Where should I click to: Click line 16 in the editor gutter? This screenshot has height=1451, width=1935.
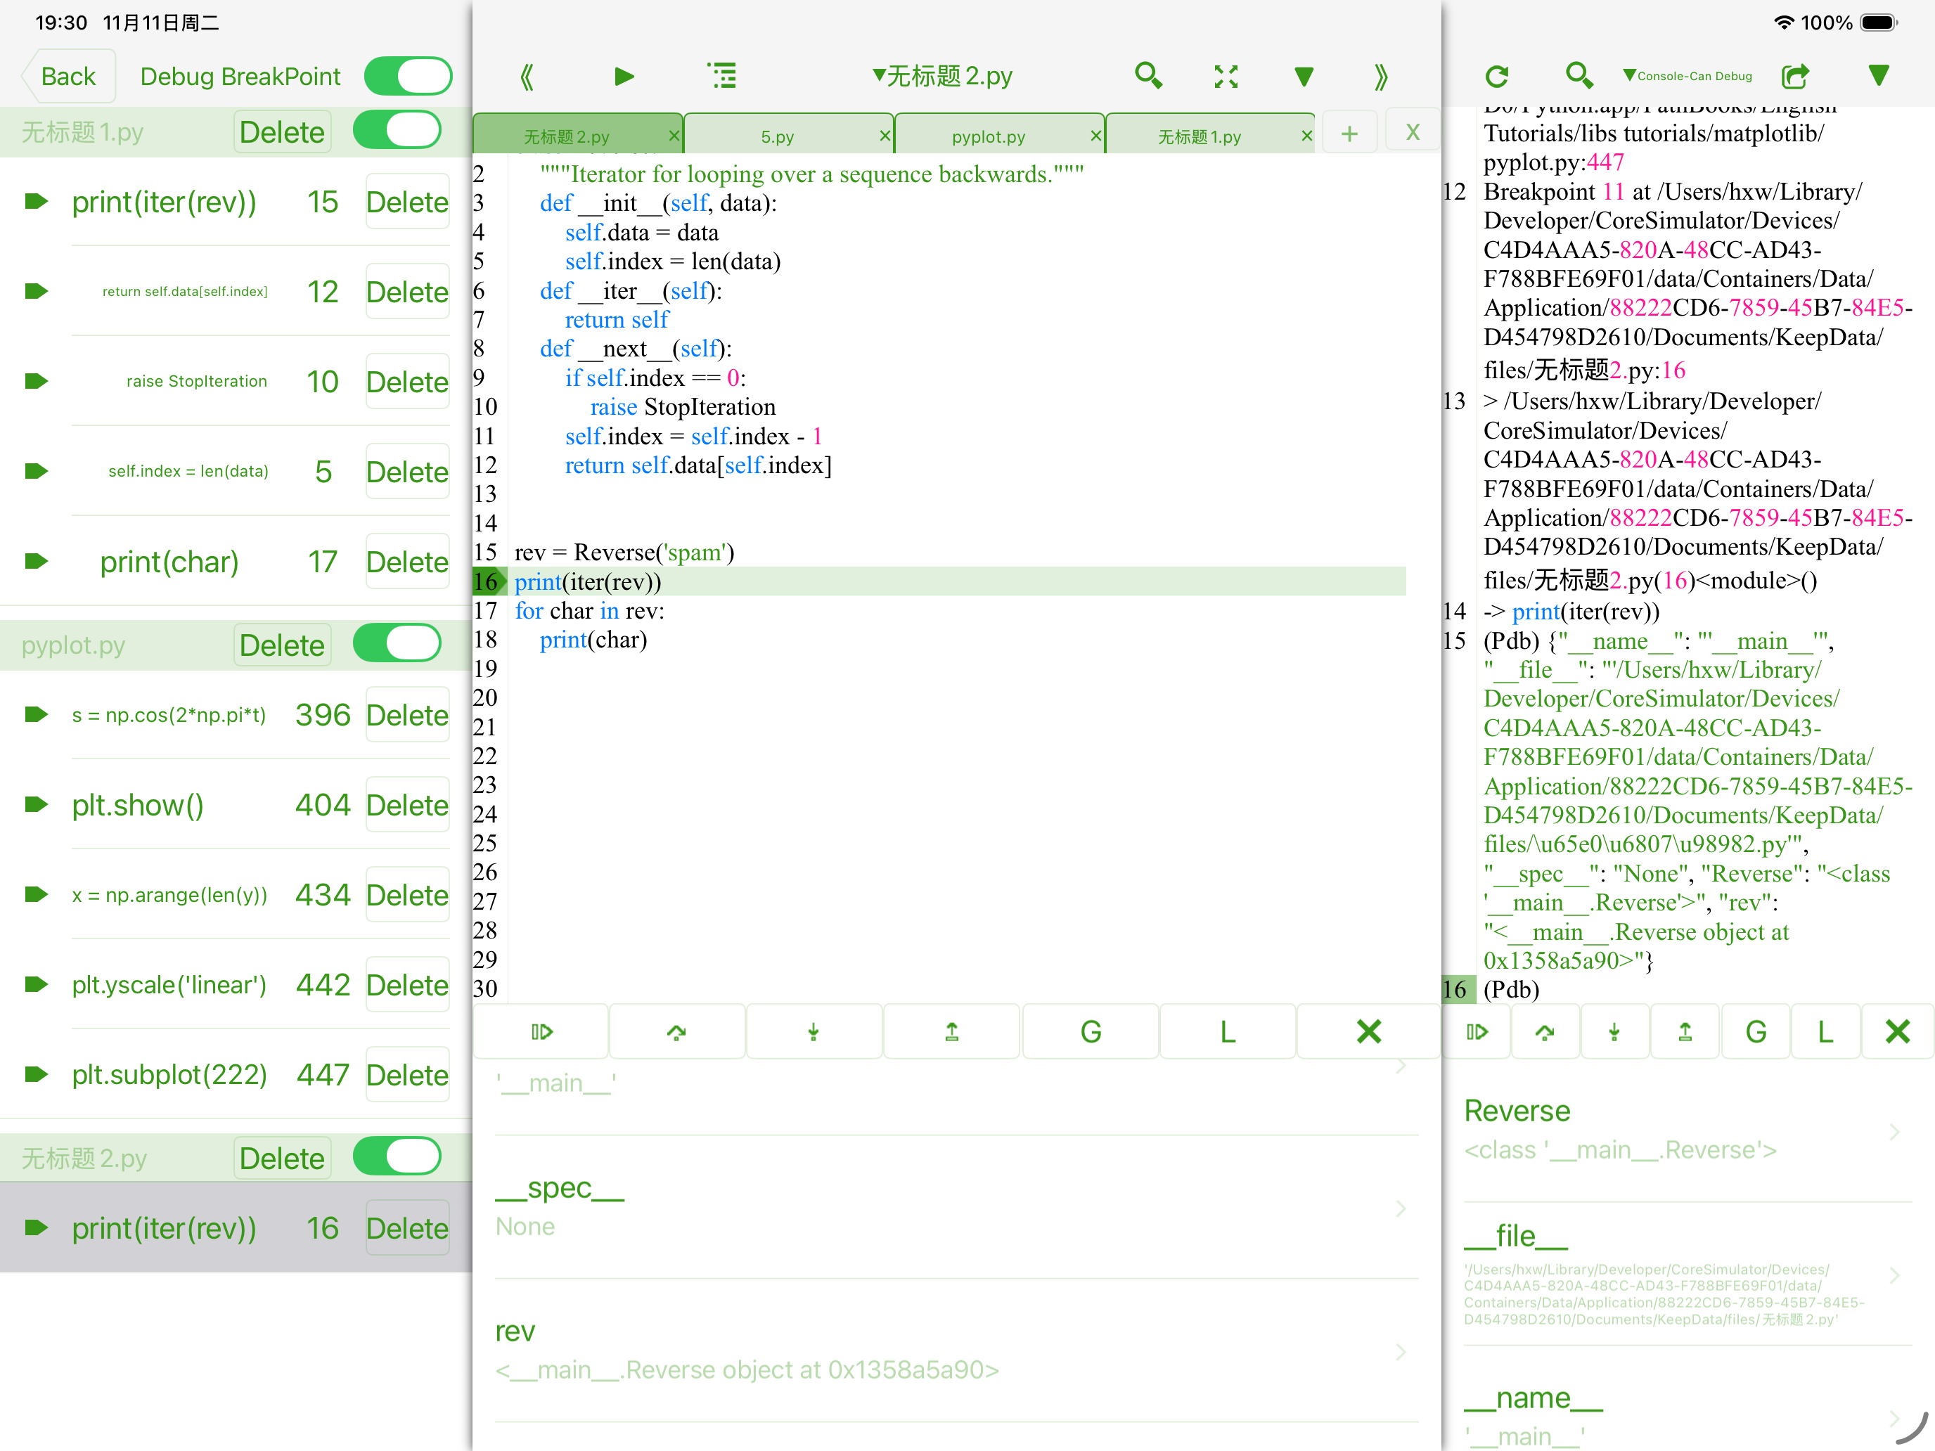485,581
